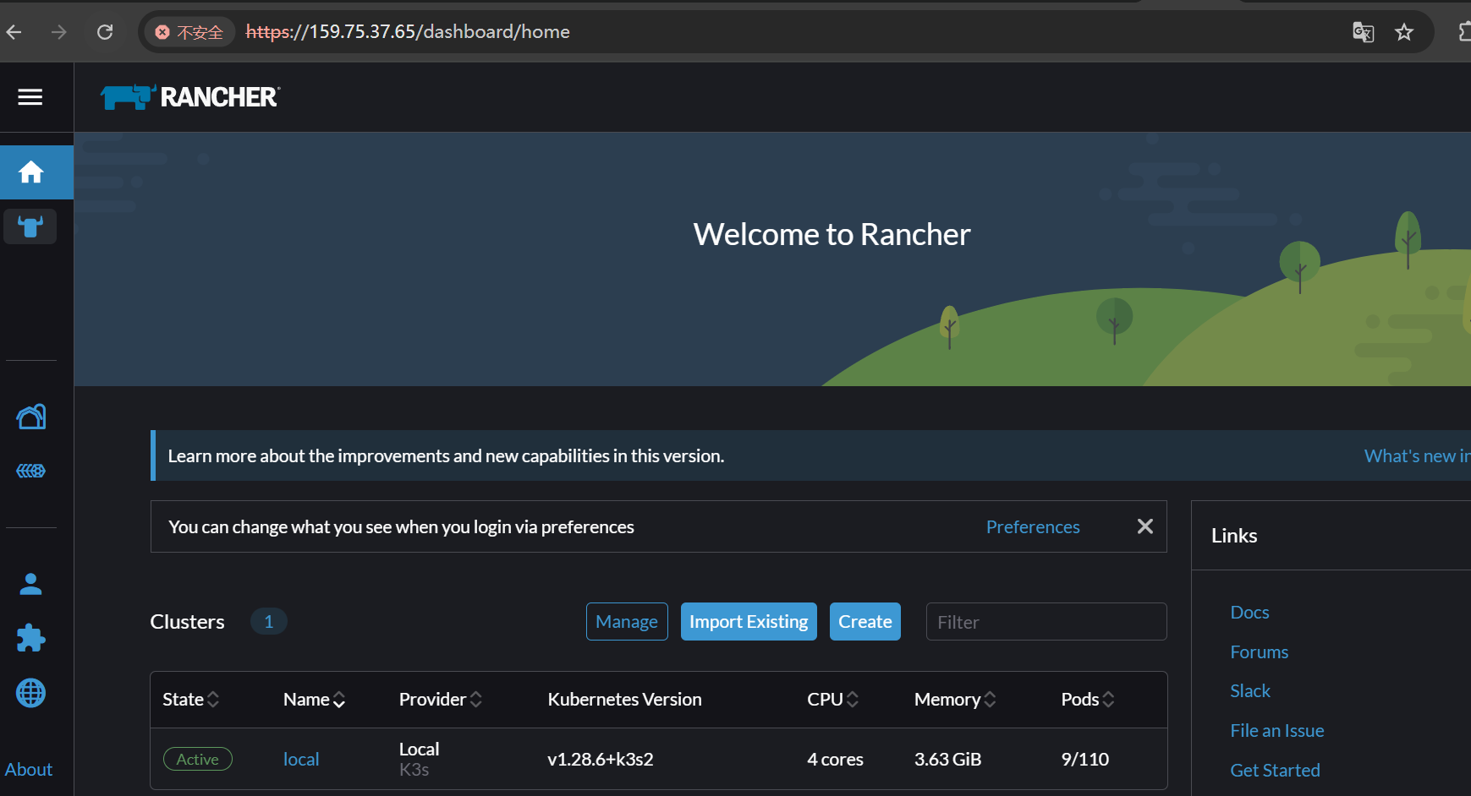Viewport: 1471px width, 796px height.
Task: Go to Home via sidebar house icon
Action: point(31,172)
